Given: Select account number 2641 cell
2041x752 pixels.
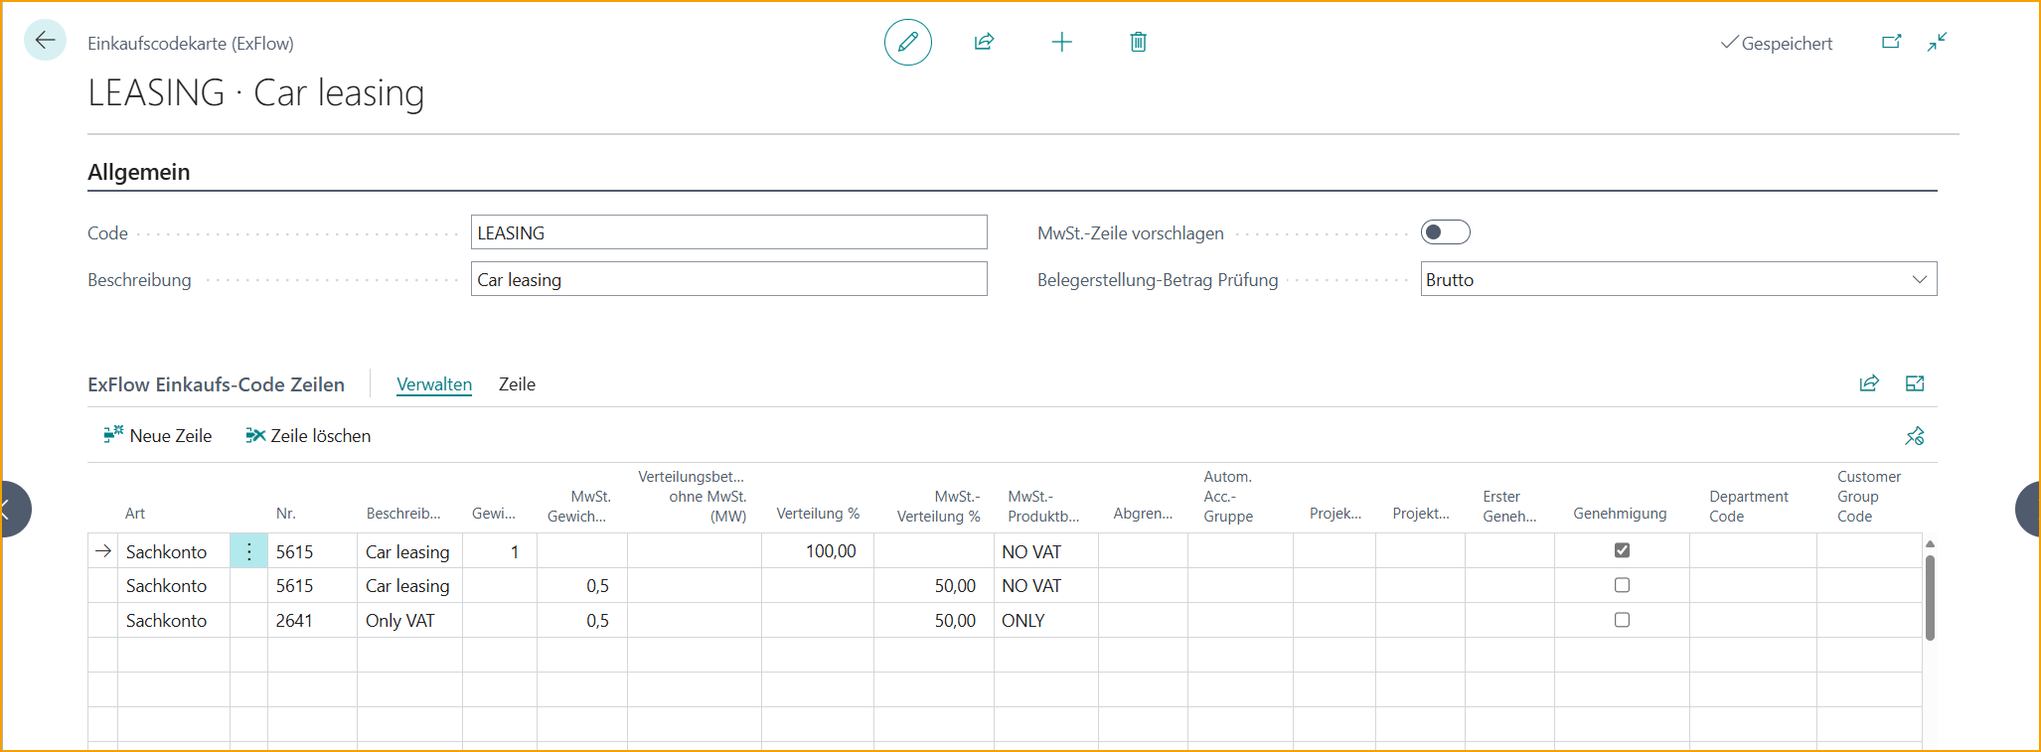Looking at the screenshot, I should tap(312, 620).
